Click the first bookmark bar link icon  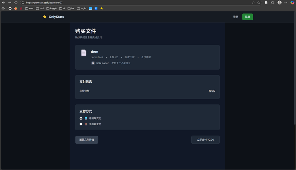tap(3, 9)
